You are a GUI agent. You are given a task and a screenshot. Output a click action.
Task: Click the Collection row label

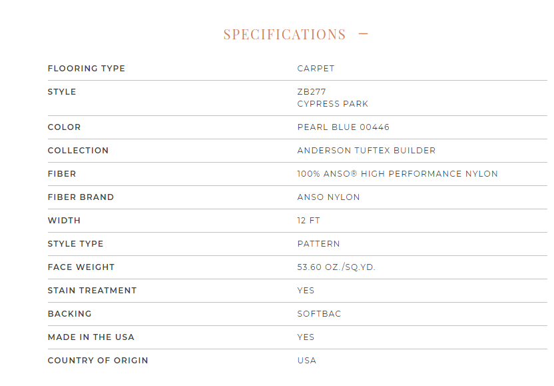click(78, 151)
